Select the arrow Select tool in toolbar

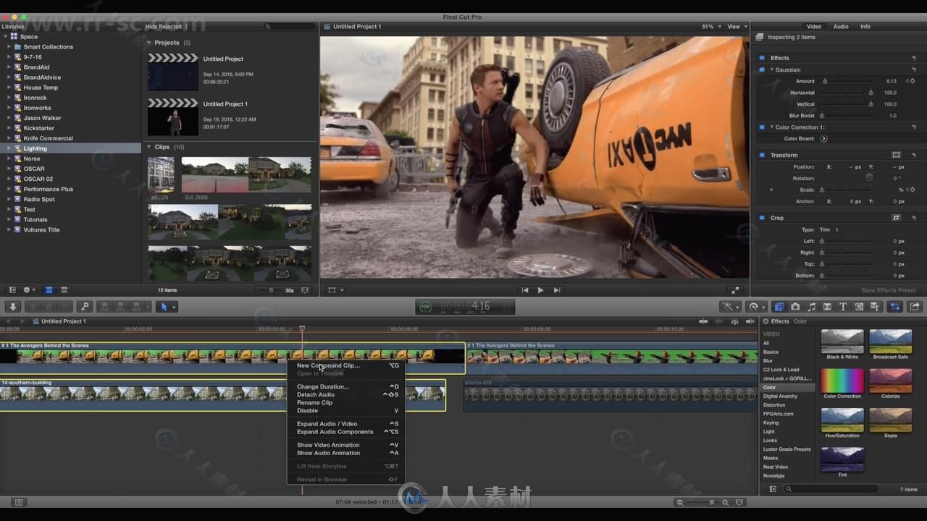(x=164, y=307)
